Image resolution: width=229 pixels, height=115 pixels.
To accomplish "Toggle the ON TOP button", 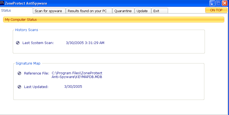I will click(x=216, y=10).
